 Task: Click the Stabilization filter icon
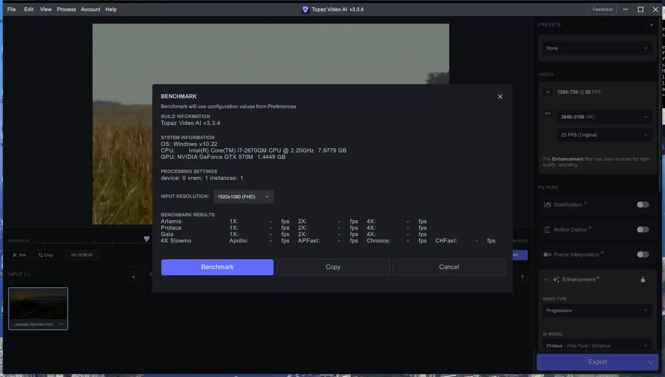click(547, 205)
